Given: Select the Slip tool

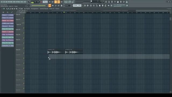Looking at the screenshot, I should pyautogui.click(x=15, y=9).
